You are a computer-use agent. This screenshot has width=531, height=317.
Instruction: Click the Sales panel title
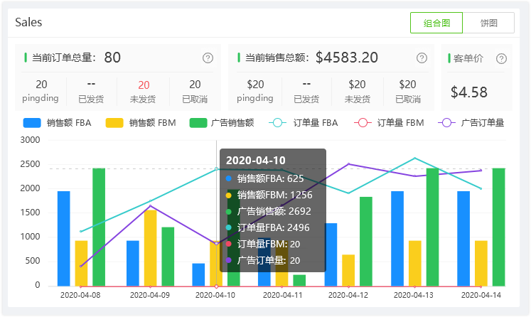pos(28,22)
